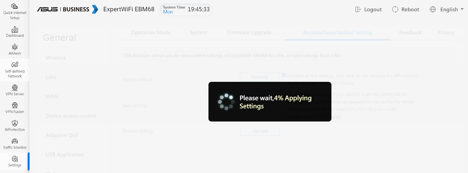Open Self-defined Network in the sidebar
Image resolution: width=468 pixels, height=173 pixels.
(15, 70)
